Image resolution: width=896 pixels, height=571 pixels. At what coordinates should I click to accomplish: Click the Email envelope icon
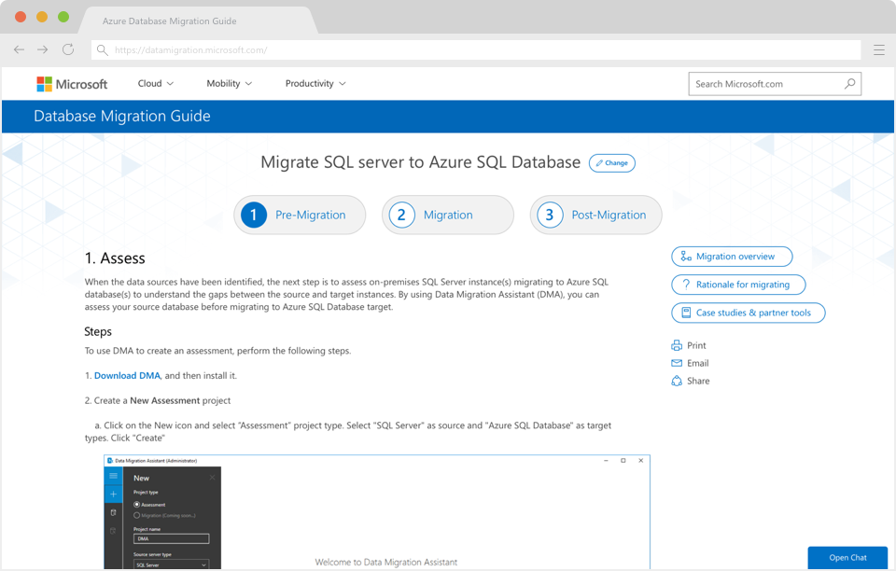677,363
